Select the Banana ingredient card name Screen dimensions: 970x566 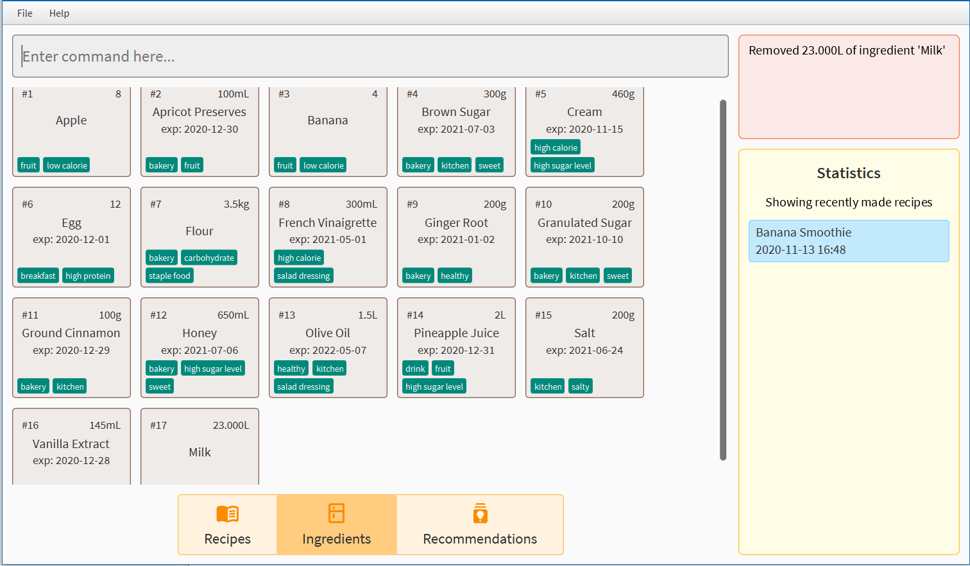328,120
